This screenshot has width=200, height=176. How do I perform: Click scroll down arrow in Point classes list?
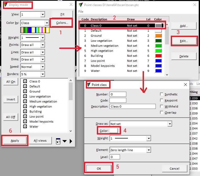click(167, 75)
